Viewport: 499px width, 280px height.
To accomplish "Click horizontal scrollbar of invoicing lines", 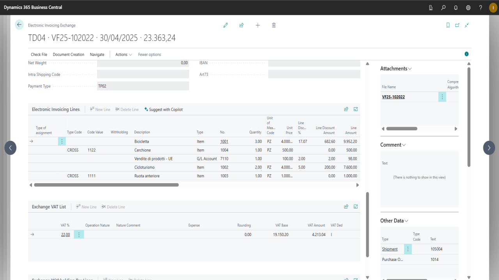I will click(106, 185).
